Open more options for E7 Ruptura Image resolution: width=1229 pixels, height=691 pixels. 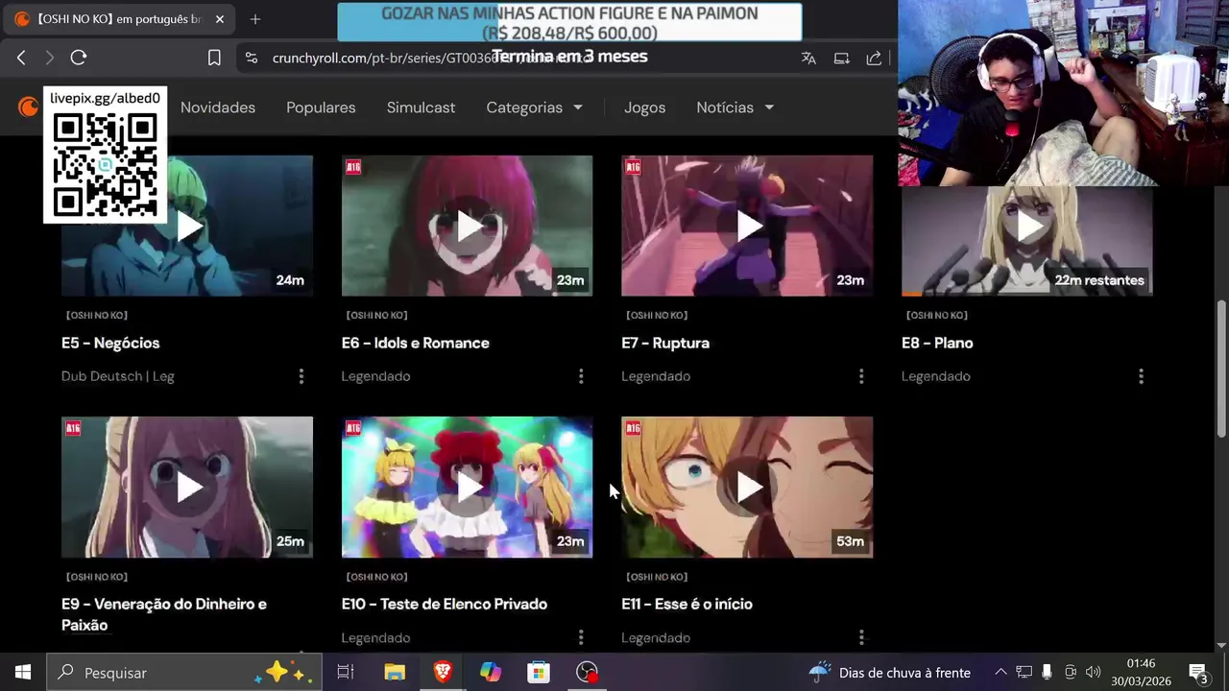(x=861, y=376)
